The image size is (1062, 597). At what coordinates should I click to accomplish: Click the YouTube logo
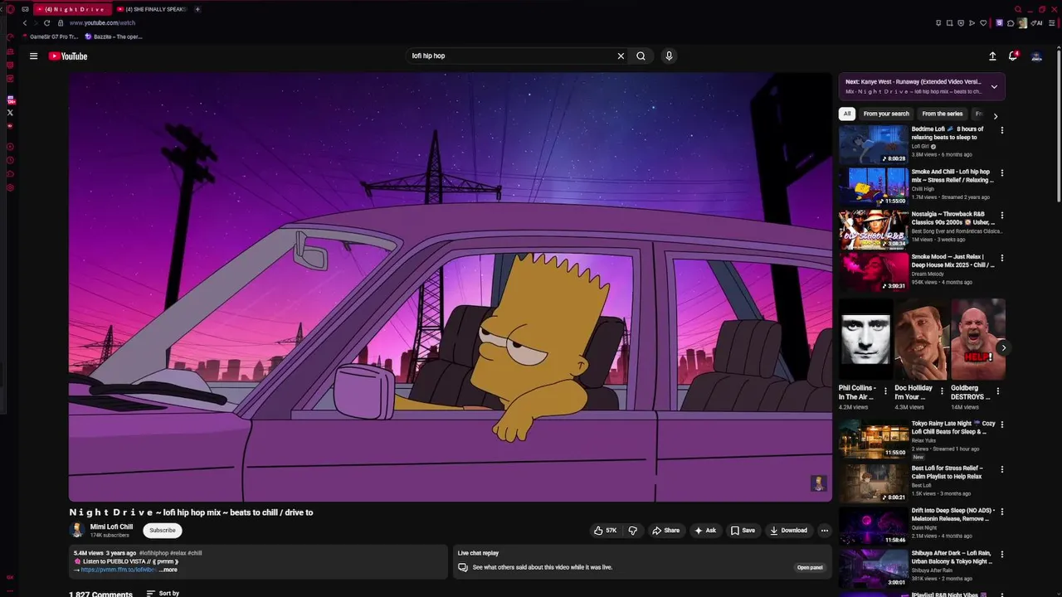click(x=68, y=56)
